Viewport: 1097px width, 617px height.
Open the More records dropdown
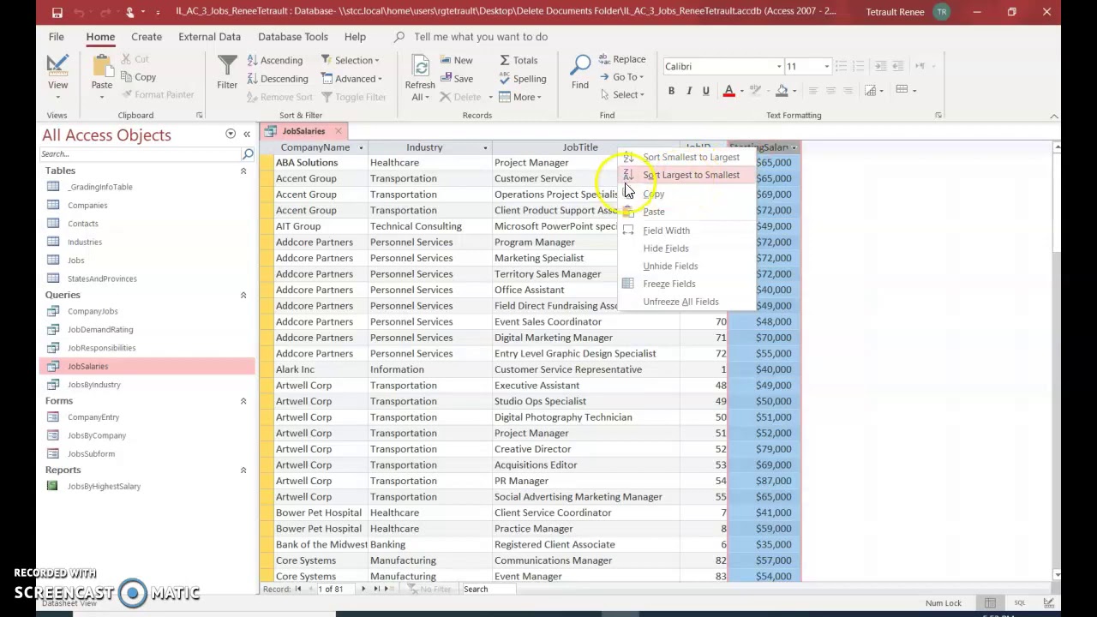(520, 97)
